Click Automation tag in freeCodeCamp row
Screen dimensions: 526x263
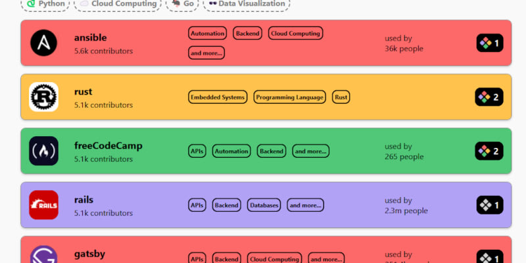pyautogui.click(x=231, y=151)
